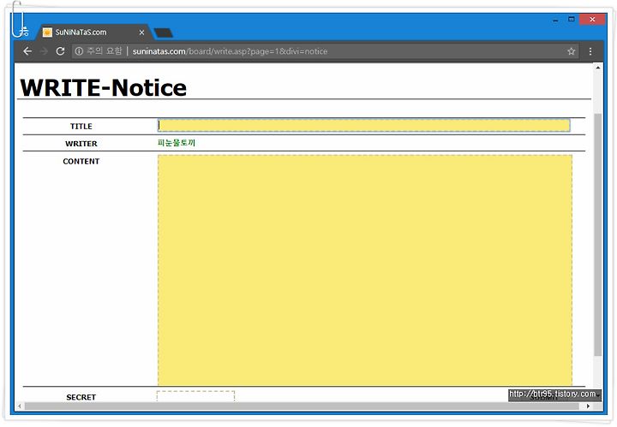Close the SuNiNaTaS.com tab
Viewport: 617px width, 427px height.
tap(141, 33)
